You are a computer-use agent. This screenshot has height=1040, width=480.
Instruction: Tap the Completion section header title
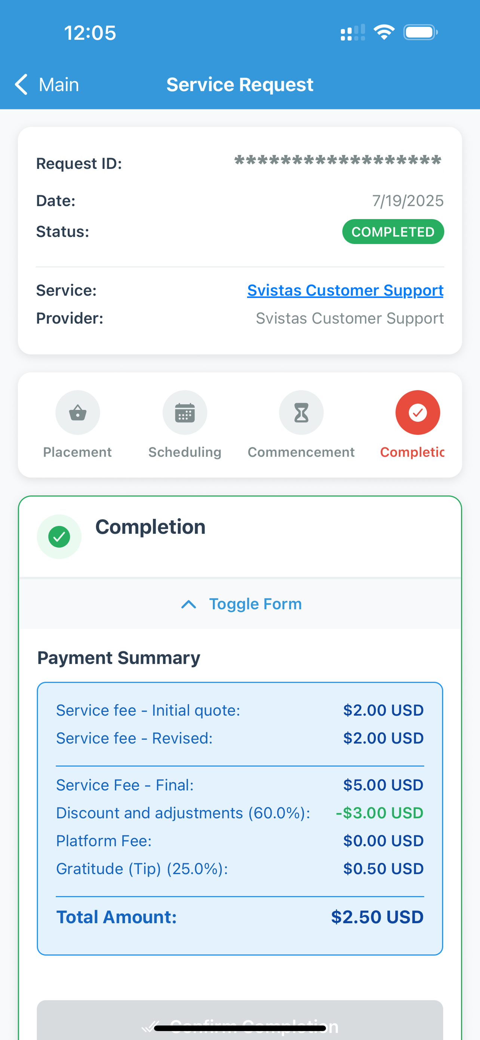pyautogui.click(x=150, y=527)
